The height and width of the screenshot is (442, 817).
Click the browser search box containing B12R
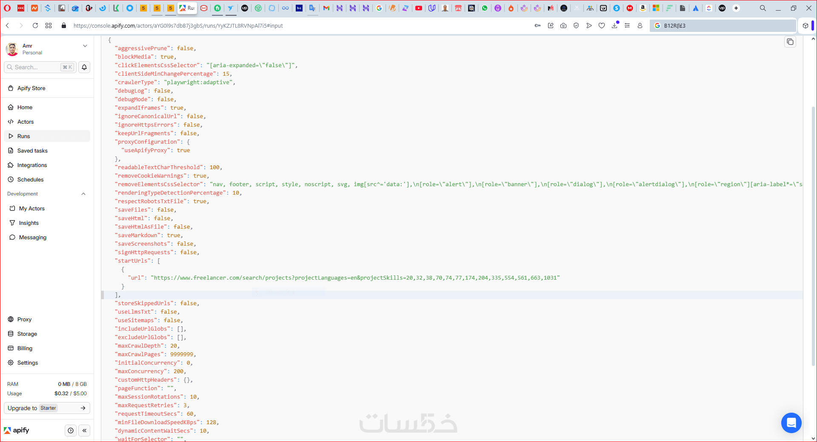723,25
